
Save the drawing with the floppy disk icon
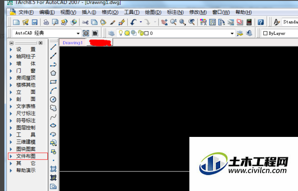(35, 22)
